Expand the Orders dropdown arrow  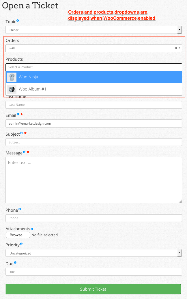[x=179, y=48]
